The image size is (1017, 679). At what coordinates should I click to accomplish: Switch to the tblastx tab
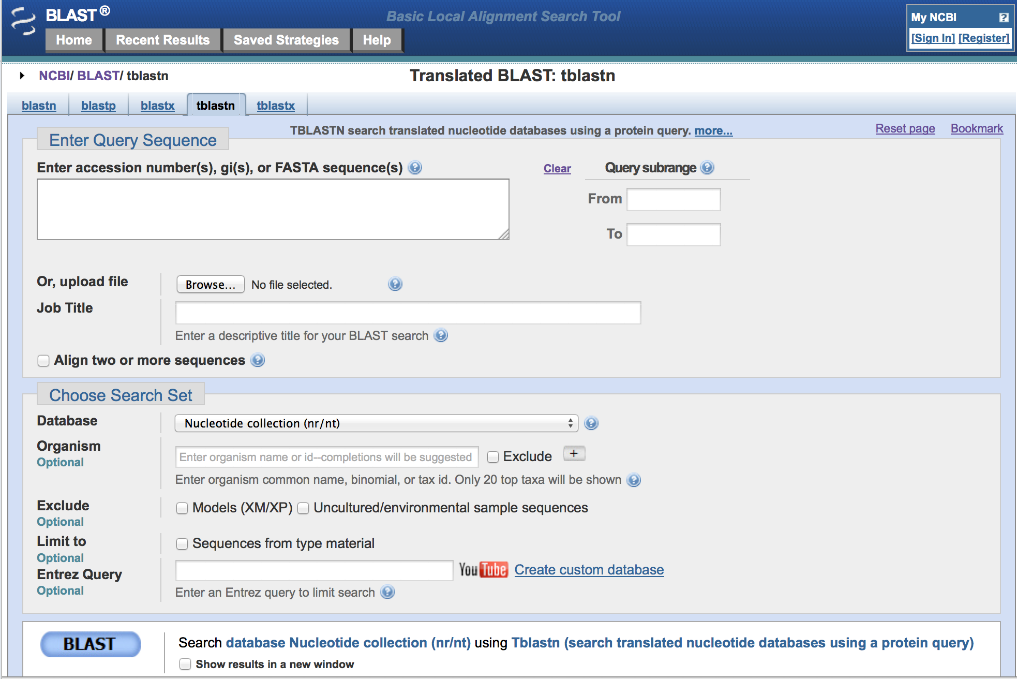[276, 106]
